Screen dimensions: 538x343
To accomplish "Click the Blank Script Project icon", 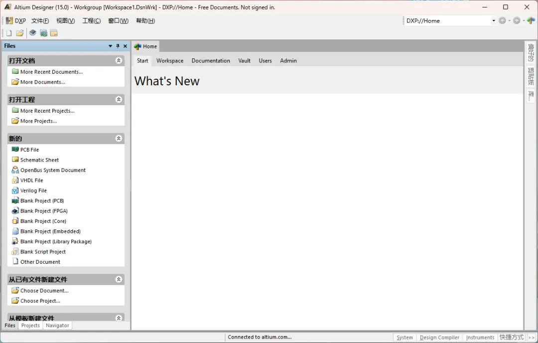I will [x=15, y=252].
